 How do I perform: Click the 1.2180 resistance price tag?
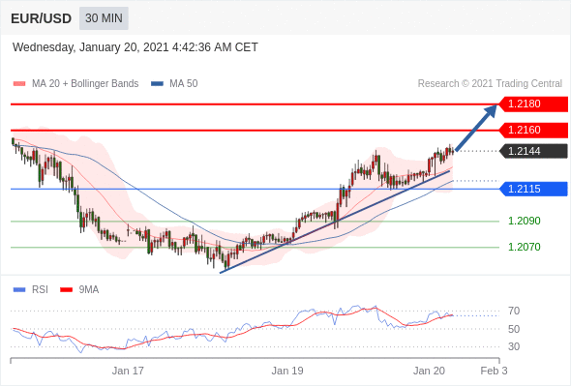tap(533, 104)
